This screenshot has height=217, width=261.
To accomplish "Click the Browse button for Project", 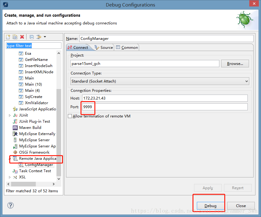I will point(235,63).
